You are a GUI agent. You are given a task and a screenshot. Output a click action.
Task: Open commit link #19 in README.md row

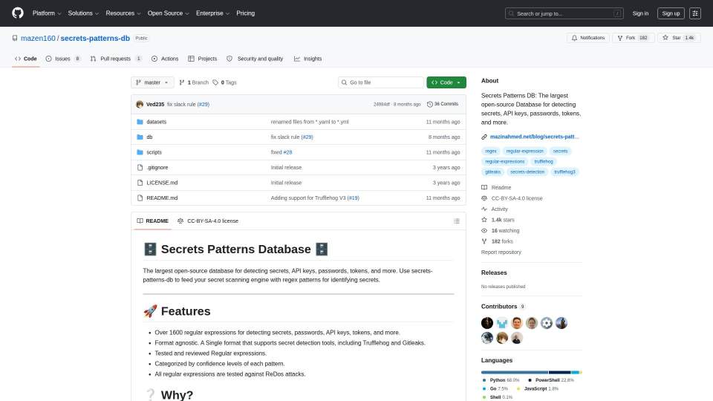[x=354, y=198]
